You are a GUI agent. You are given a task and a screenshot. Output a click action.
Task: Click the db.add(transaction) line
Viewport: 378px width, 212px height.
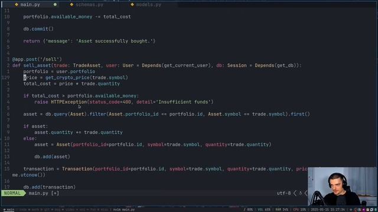pyautogui.click(x=50, y=187)
